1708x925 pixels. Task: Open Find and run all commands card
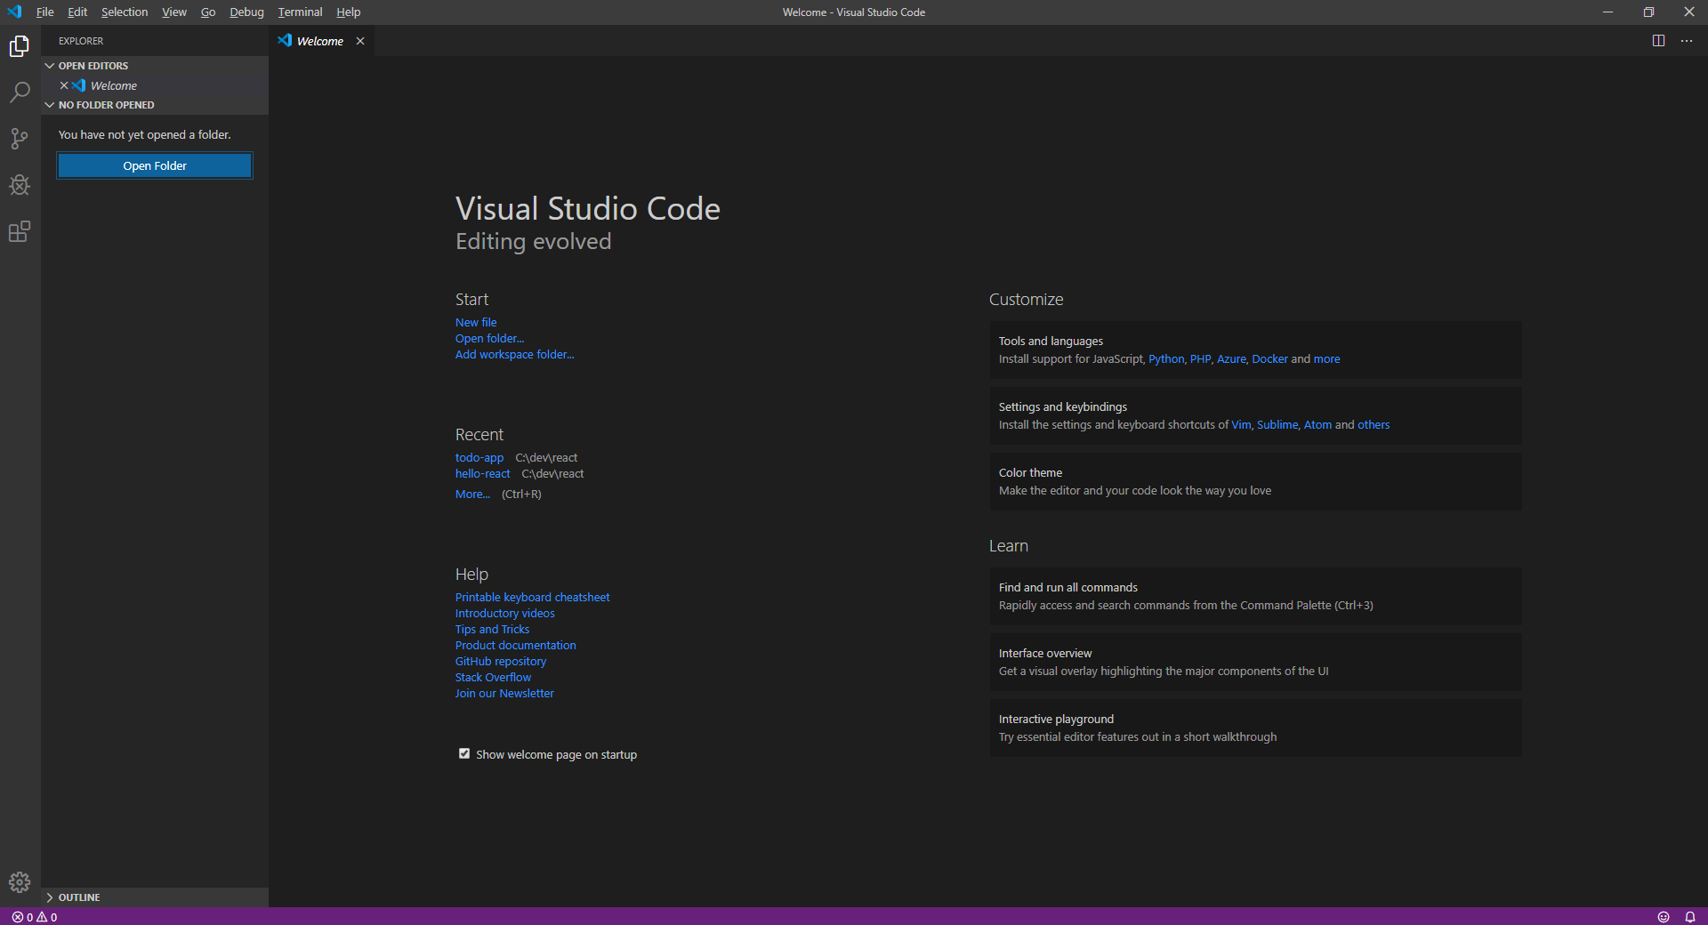click(1255, 596)
